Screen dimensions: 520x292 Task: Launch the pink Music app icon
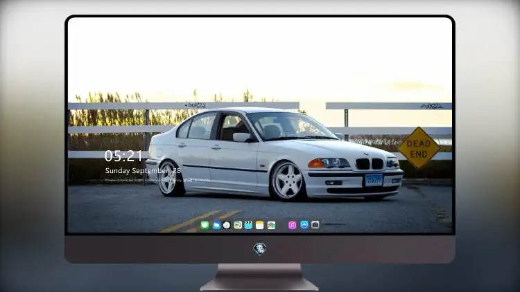(292, 226)
